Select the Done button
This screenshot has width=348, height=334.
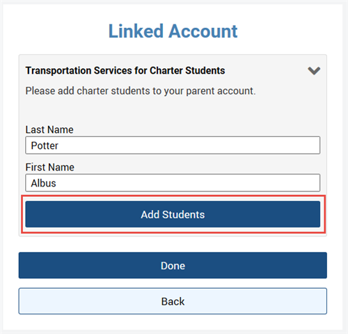point(173,265)
